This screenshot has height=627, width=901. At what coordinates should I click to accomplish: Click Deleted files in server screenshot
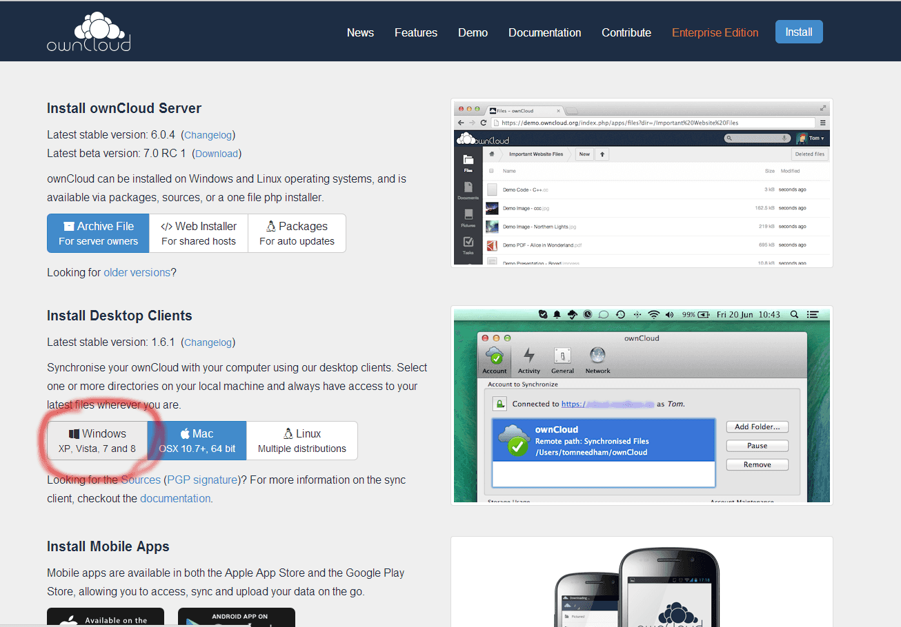pos(810,154)
